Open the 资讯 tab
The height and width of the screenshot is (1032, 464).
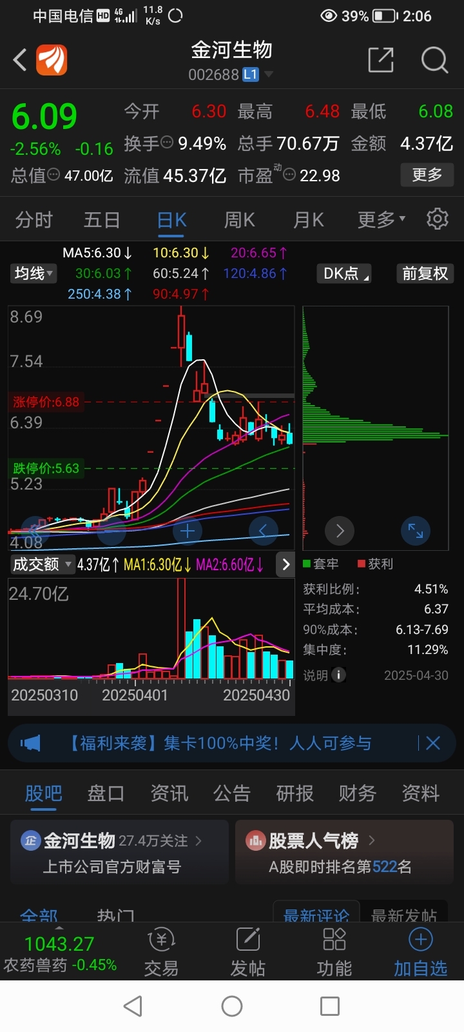(x=169, y=793)
